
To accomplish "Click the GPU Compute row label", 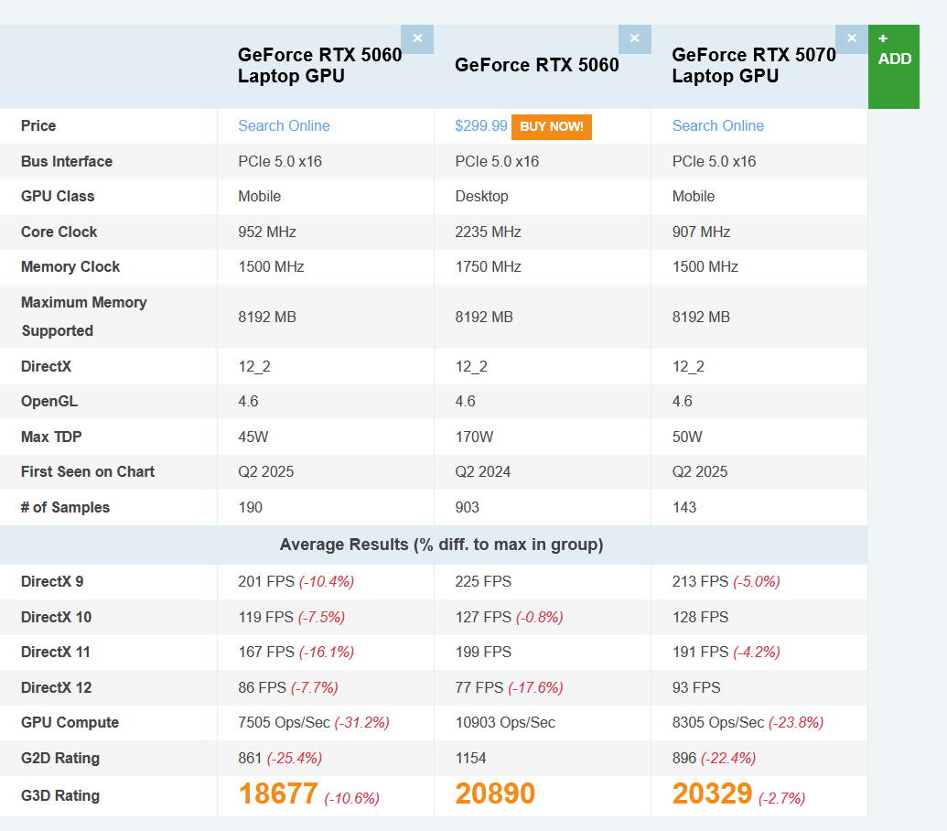I will (70, 723).
